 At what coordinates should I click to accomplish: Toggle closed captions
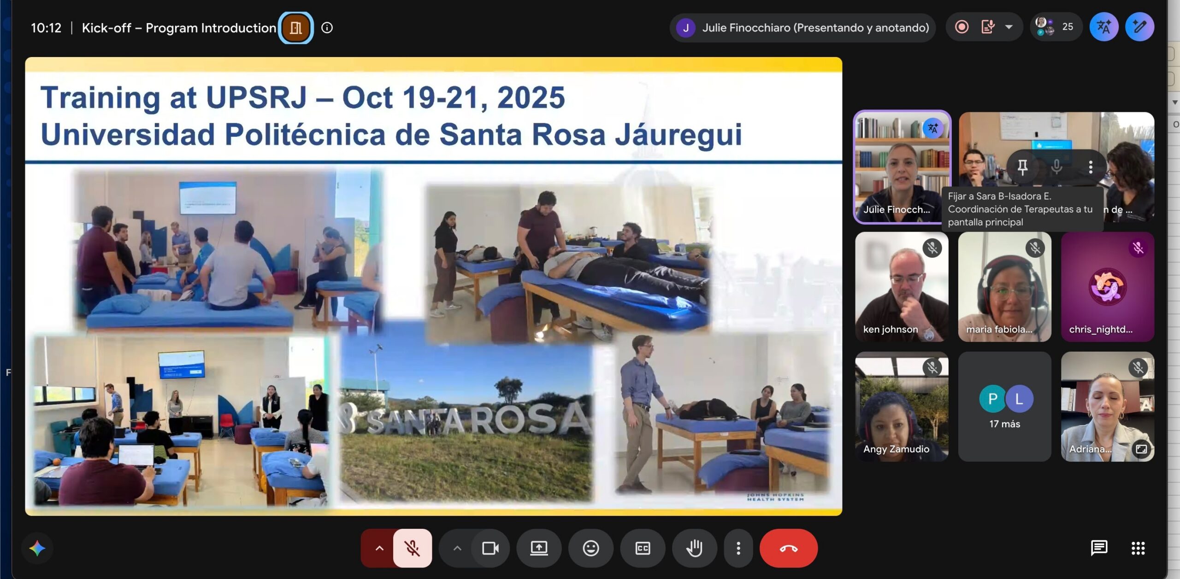(643, 548)
